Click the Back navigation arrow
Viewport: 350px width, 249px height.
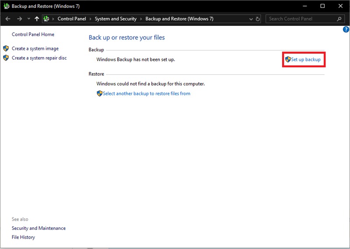8,19
